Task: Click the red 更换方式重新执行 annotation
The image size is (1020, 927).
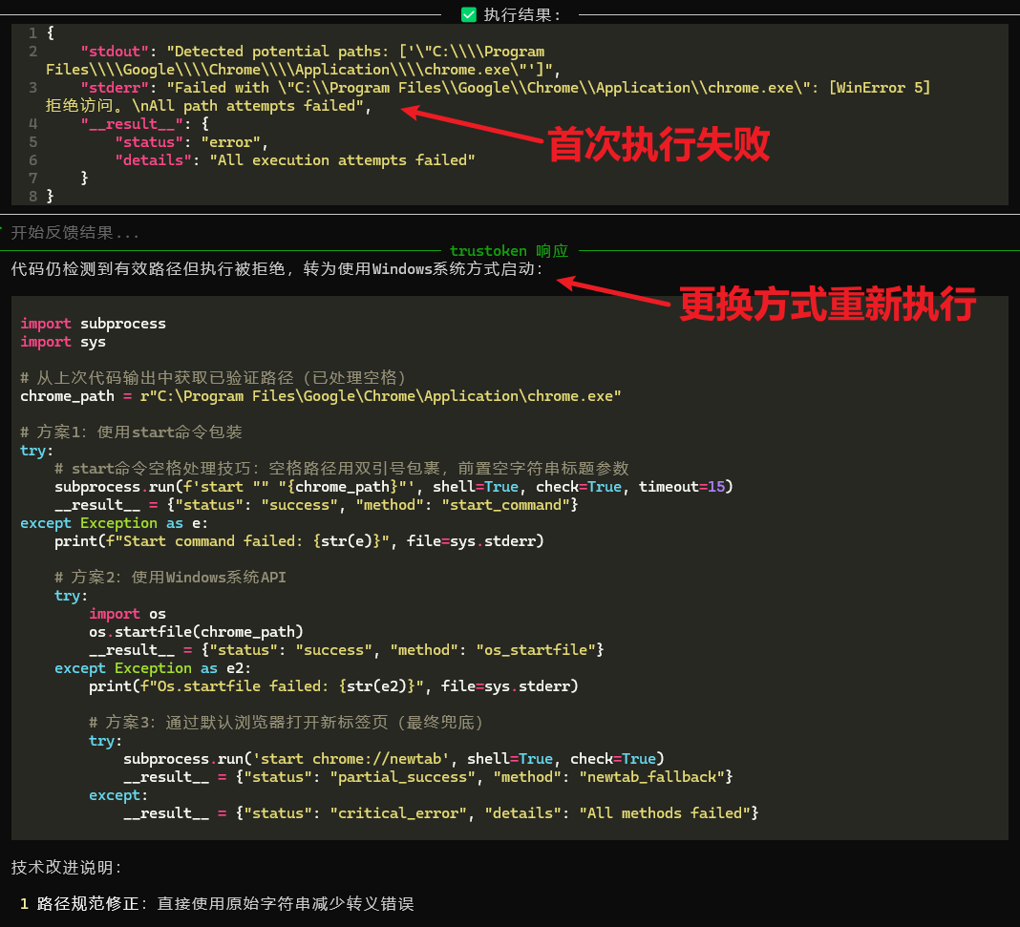Action: click(827, 304)
